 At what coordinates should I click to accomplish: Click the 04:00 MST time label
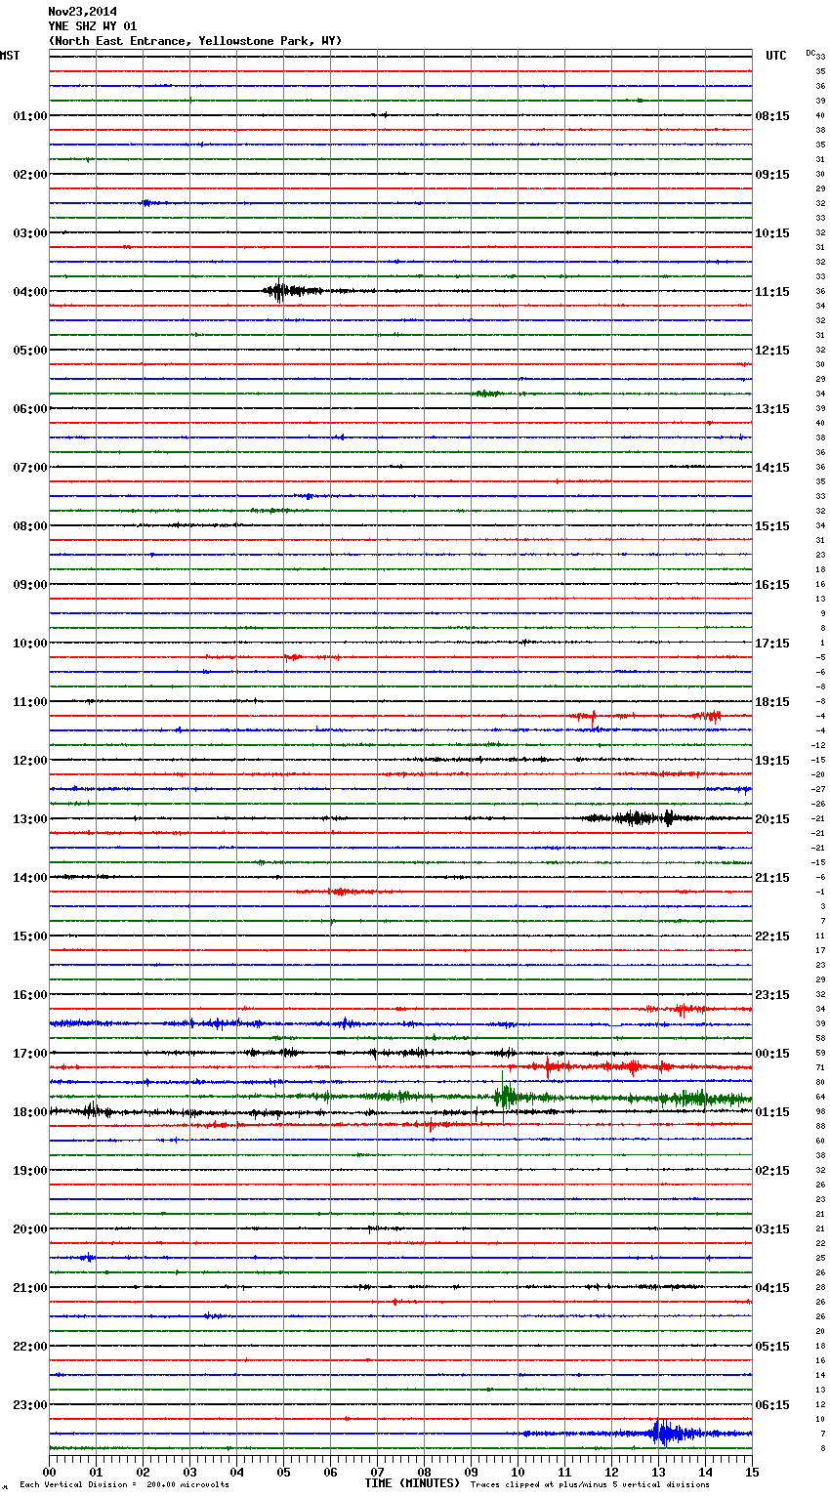(x=29, y=292)
